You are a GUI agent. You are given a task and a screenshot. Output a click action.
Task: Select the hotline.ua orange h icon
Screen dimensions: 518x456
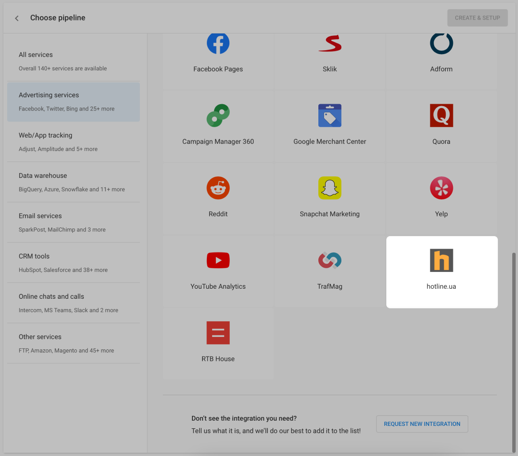[x=441, y=260]
